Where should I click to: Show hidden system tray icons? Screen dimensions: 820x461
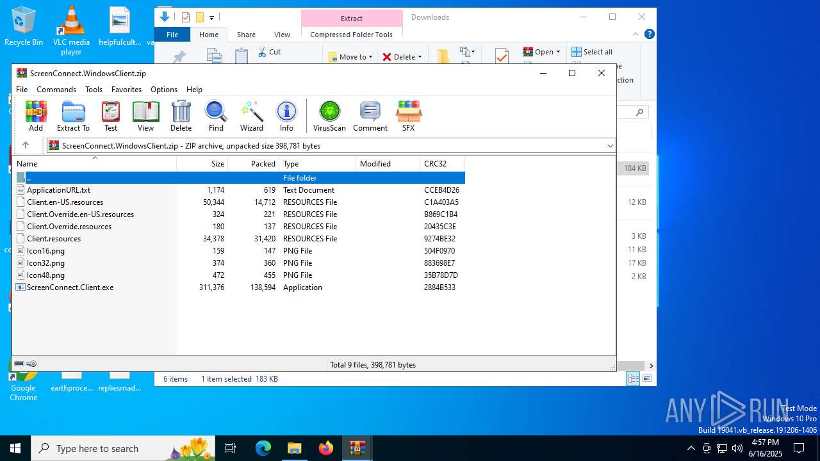[x=691, y=448]
